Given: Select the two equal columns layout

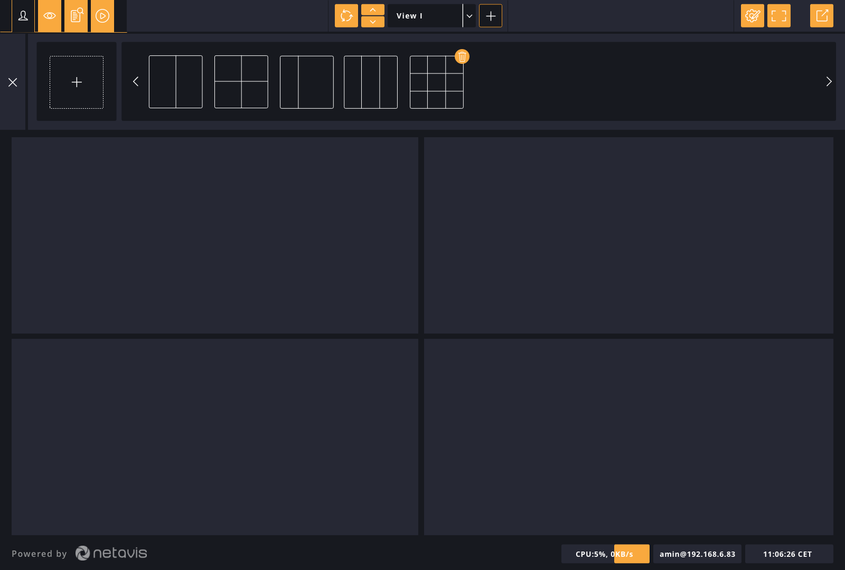Looking at the screenshot, I should [x=176, y=82].
